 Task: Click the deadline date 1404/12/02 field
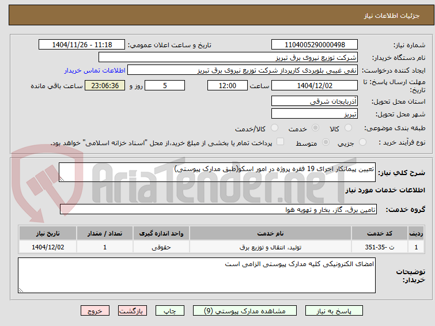315,85
